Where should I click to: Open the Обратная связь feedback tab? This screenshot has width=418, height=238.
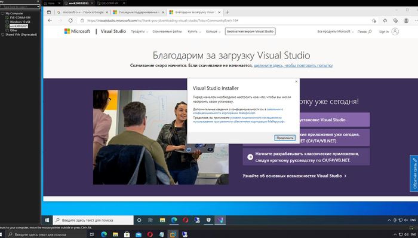tap(414, 173)
